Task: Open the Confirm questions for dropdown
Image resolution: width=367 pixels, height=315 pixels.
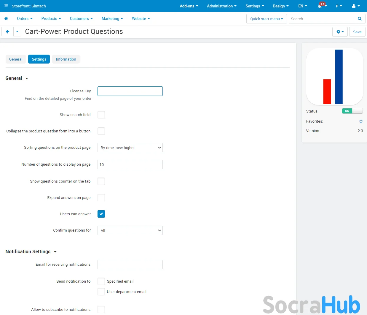Action: (x=130, y=231)
